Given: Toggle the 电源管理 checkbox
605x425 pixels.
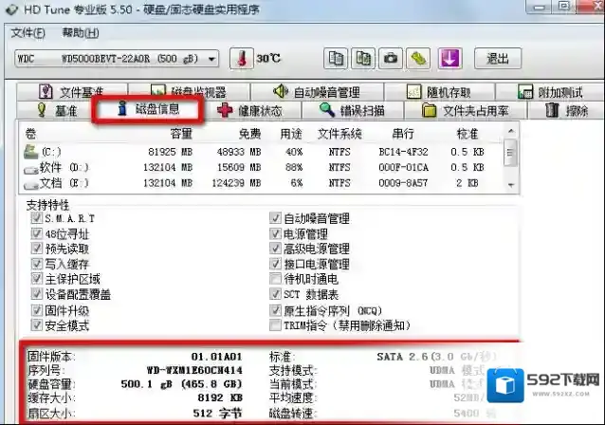Looking at the screenshot, I should 275,233.
